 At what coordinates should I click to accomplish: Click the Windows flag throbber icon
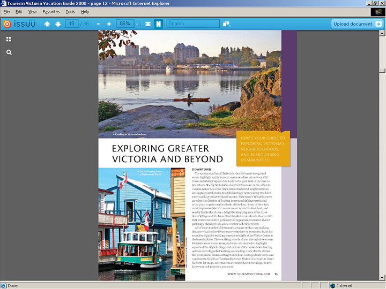point(378,12)
